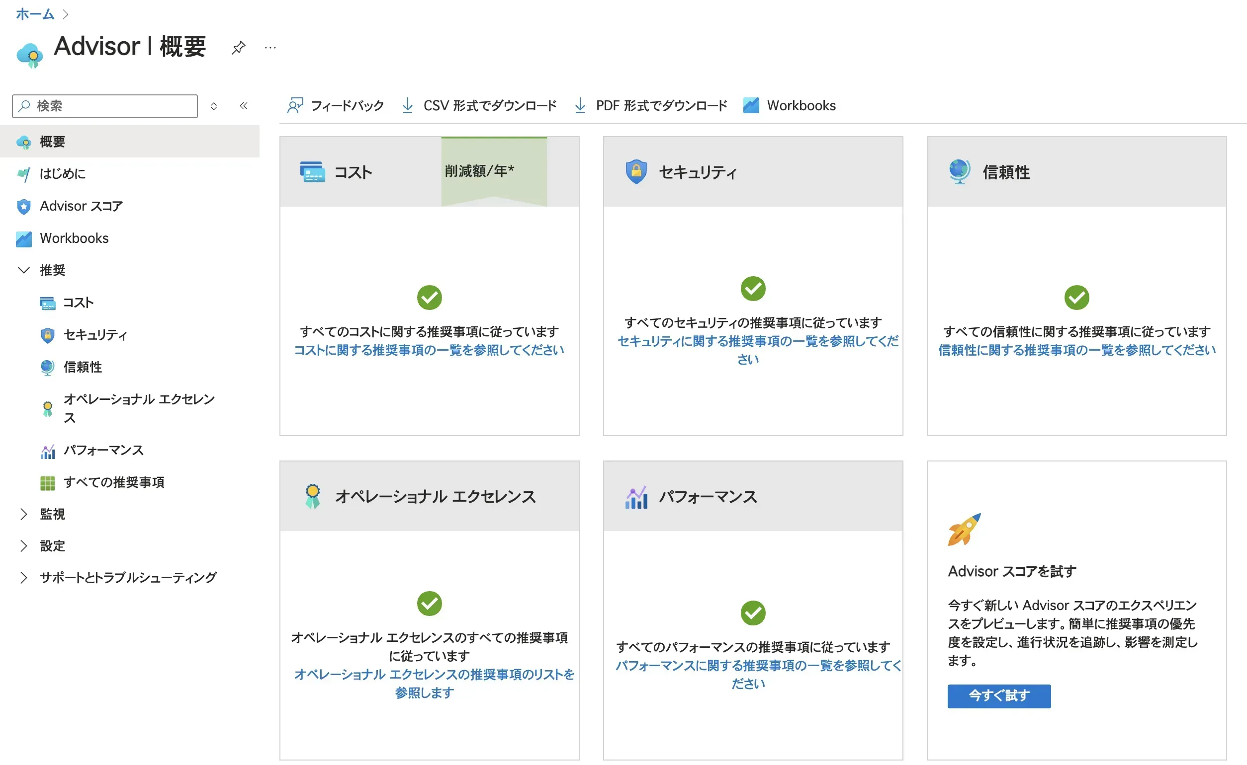
Task: Open the more options ellipsis menu
Action: click(x=270, y=48)
